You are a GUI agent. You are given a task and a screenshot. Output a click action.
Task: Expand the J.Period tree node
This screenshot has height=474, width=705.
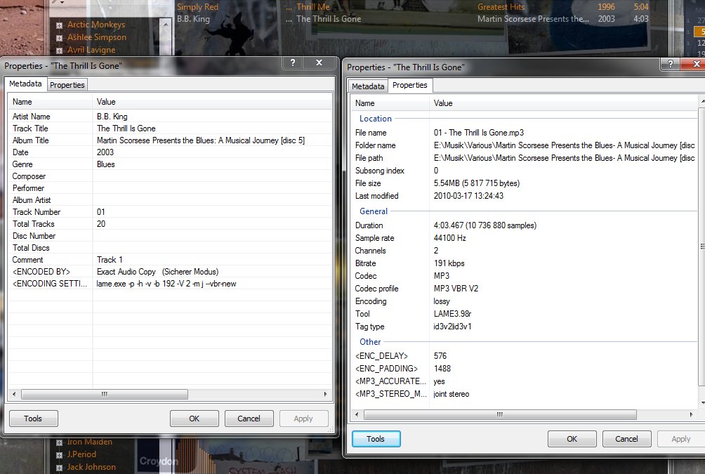click(x=59, y=455)
